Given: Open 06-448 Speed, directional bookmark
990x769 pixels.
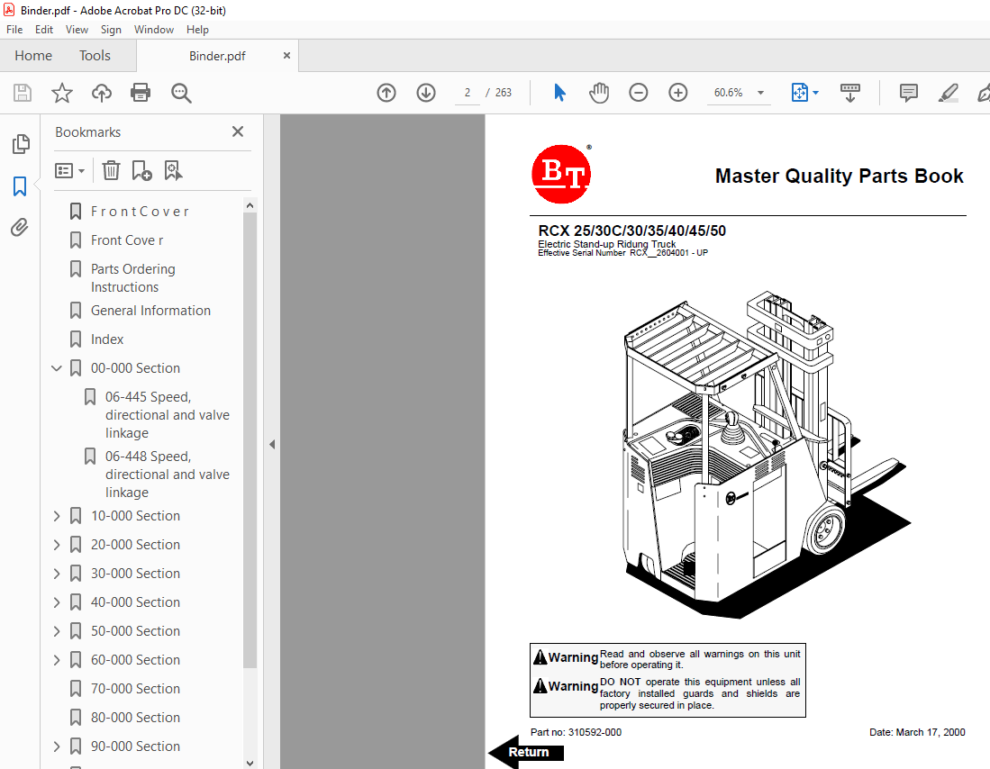Looking at the screenshot, I should [168, 475].
